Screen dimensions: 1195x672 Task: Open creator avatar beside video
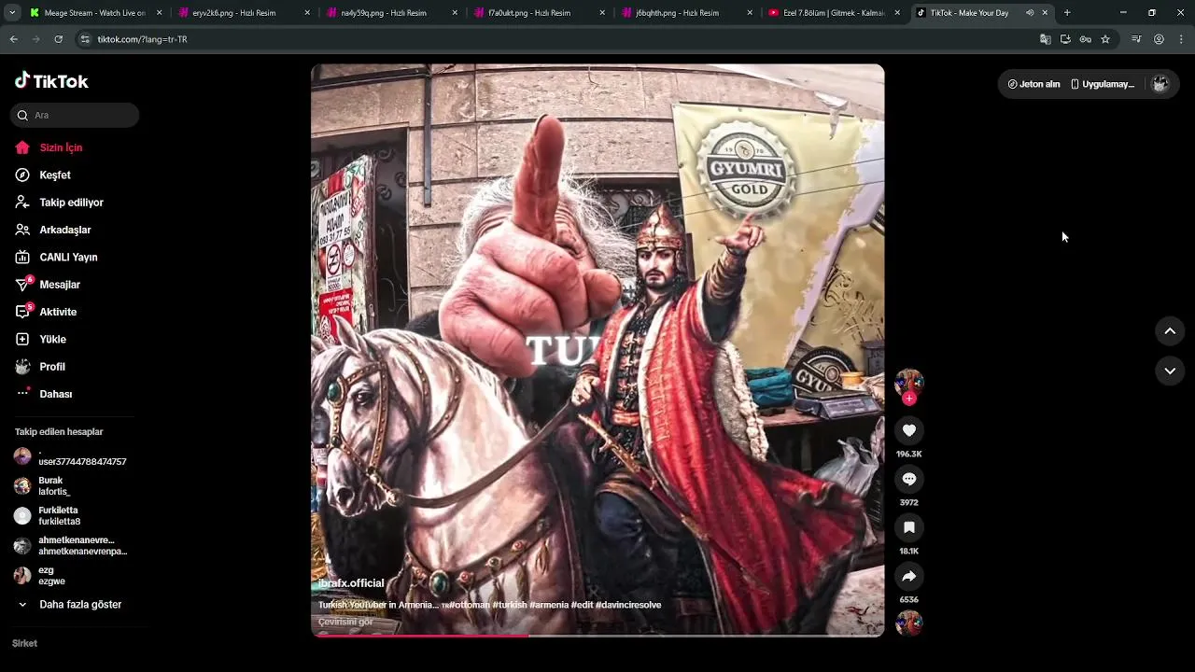pos(909,382)
